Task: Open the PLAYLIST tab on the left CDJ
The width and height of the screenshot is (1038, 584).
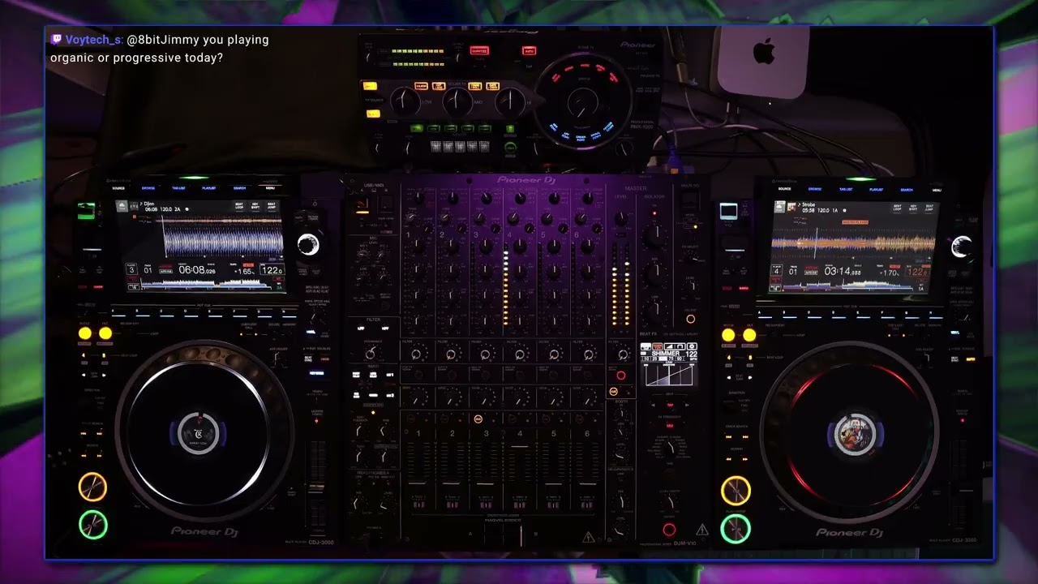Action: 209,188
